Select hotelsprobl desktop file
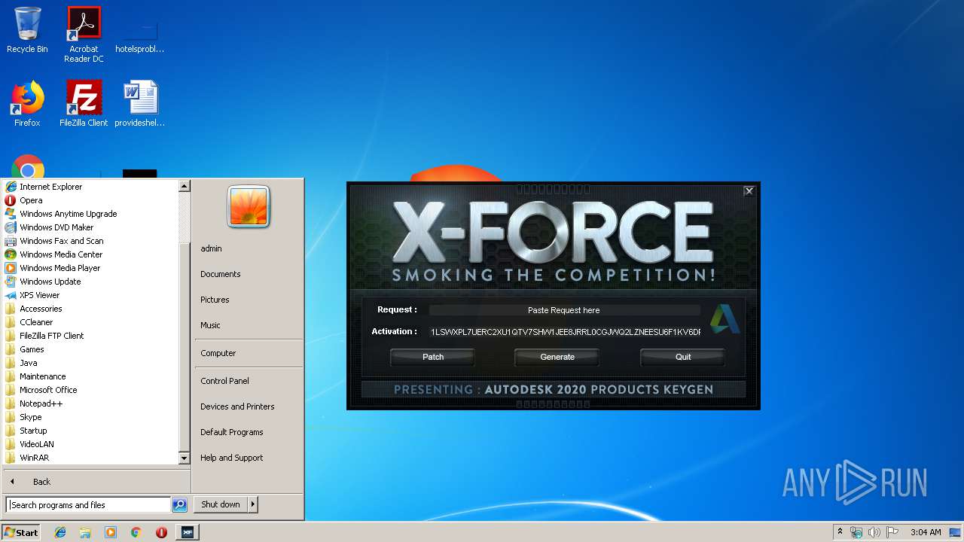 (140, 35)
